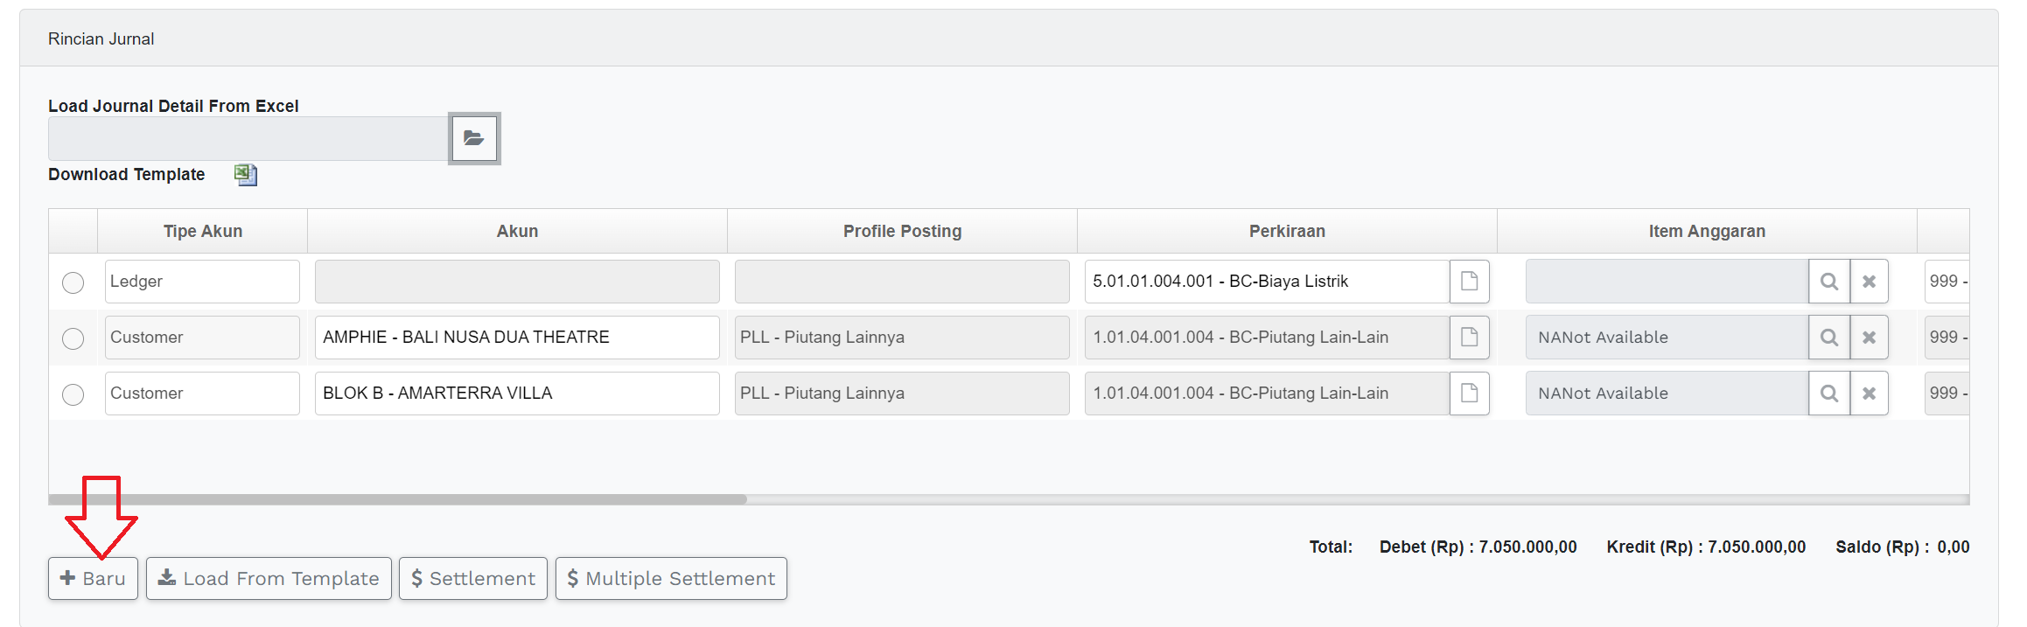Screen dimensions: 2027x627
Task: Open Tipe Akun field in BLOK B row
Action: [202, 394]
